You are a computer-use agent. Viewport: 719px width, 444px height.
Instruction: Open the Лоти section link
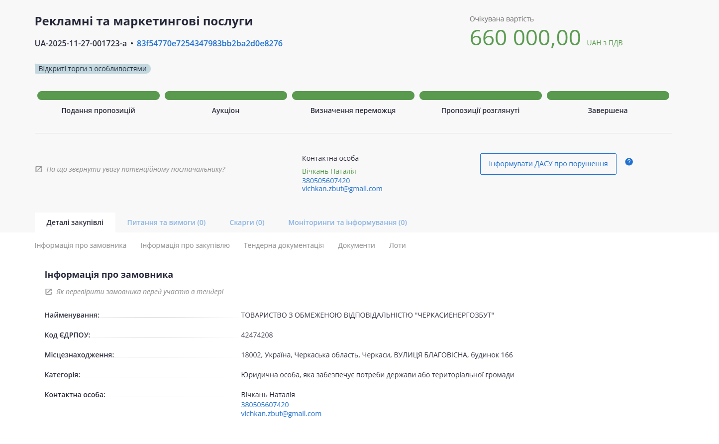[397, 245]
